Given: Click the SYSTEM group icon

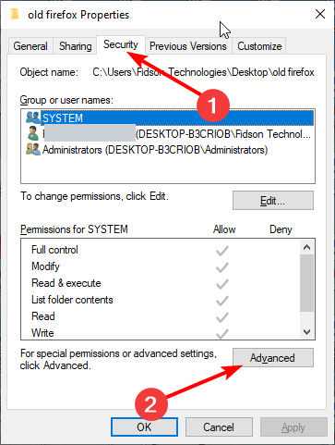Looking at the screenshot, I should point(33,117).
